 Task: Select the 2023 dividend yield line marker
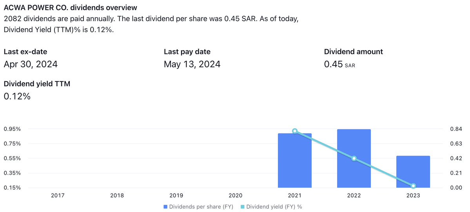pyautogui.click(x=413, y=186)
